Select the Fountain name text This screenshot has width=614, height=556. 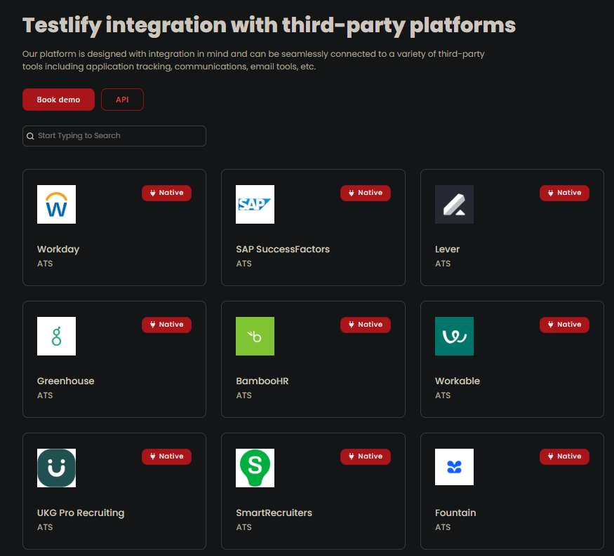455,513
